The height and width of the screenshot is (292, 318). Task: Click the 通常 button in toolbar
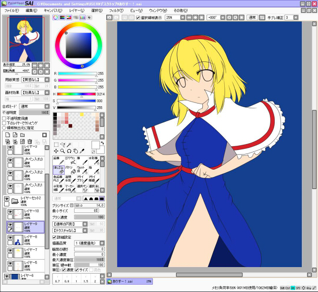(x=252, y=18)
